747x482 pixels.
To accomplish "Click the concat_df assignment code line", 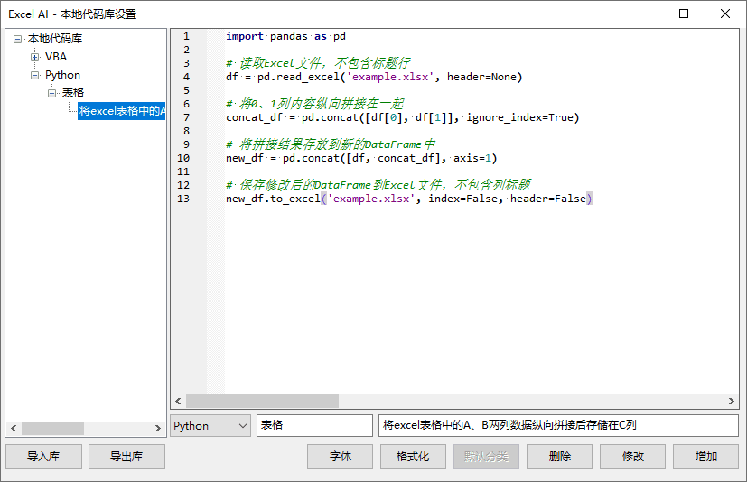I will [403, 117].
